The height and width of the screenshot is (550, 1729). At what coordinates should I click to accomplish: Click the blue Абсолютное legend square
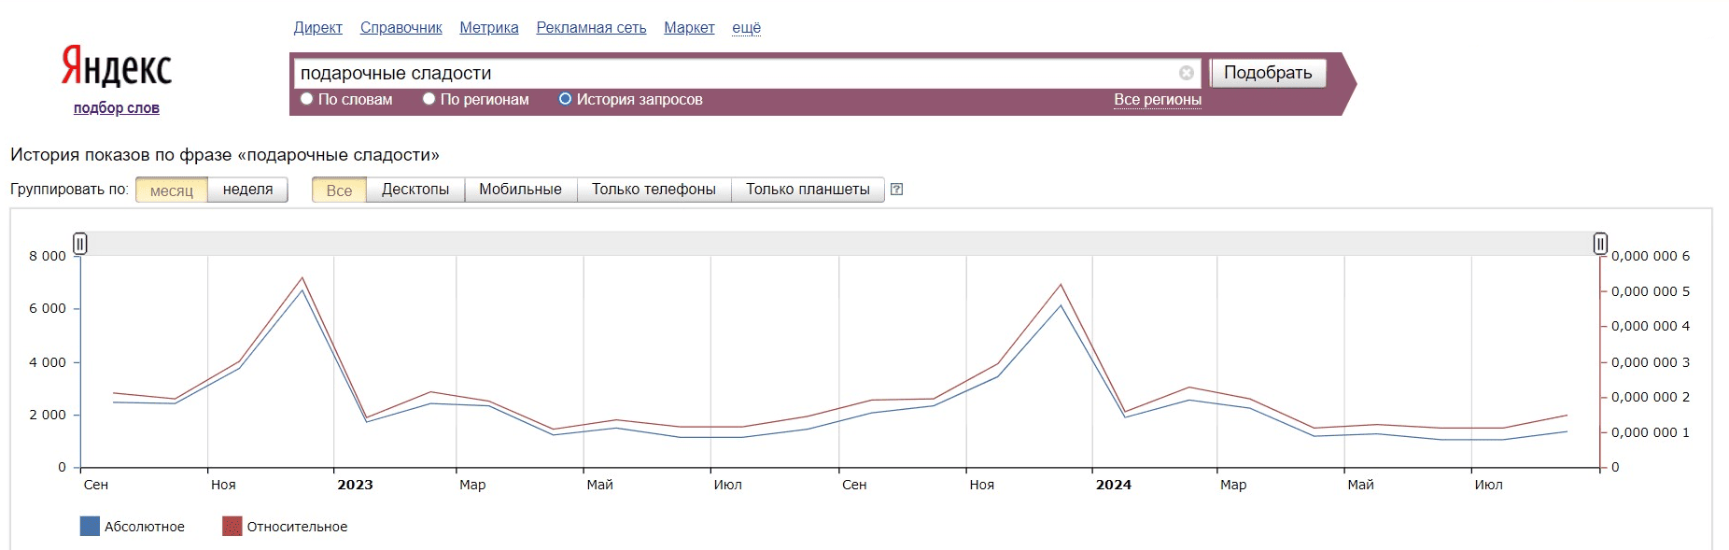90,527
